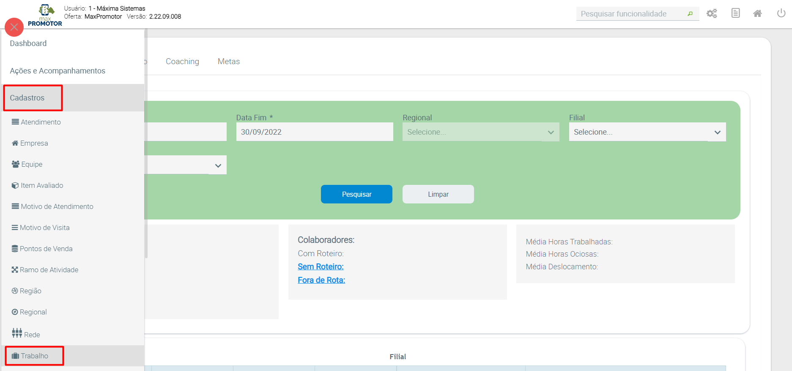Open Rede menu entry
The image size is (792, 371).
(73, 334)
